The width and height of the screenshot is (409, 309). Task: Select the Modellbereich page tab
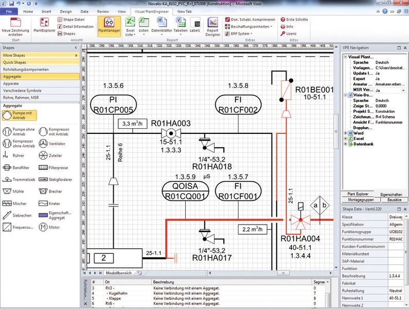point(119,273)
